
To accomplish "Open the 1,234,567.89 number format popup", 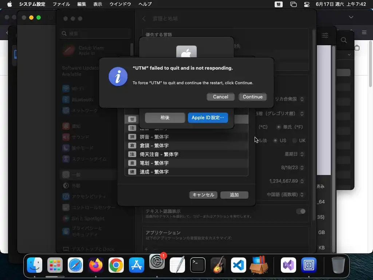I will pyautogui.click(x=287, y=181).
